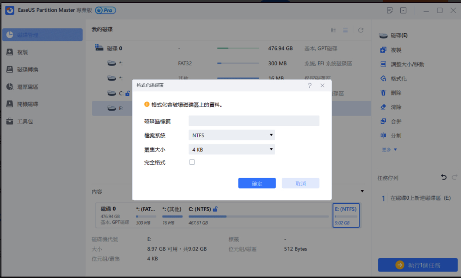
Task: Open the 工具包 sidebar item
Action: [x=25, y=121]
